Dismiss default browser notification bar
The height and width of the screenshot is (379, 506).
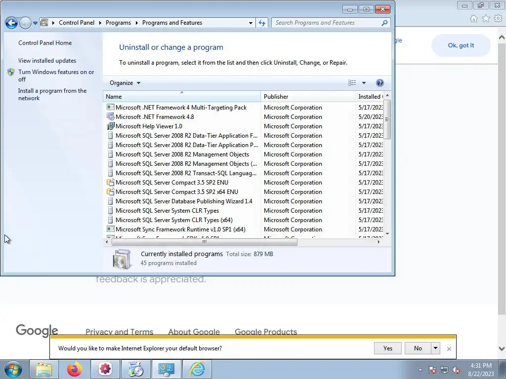tap(449, 349)
